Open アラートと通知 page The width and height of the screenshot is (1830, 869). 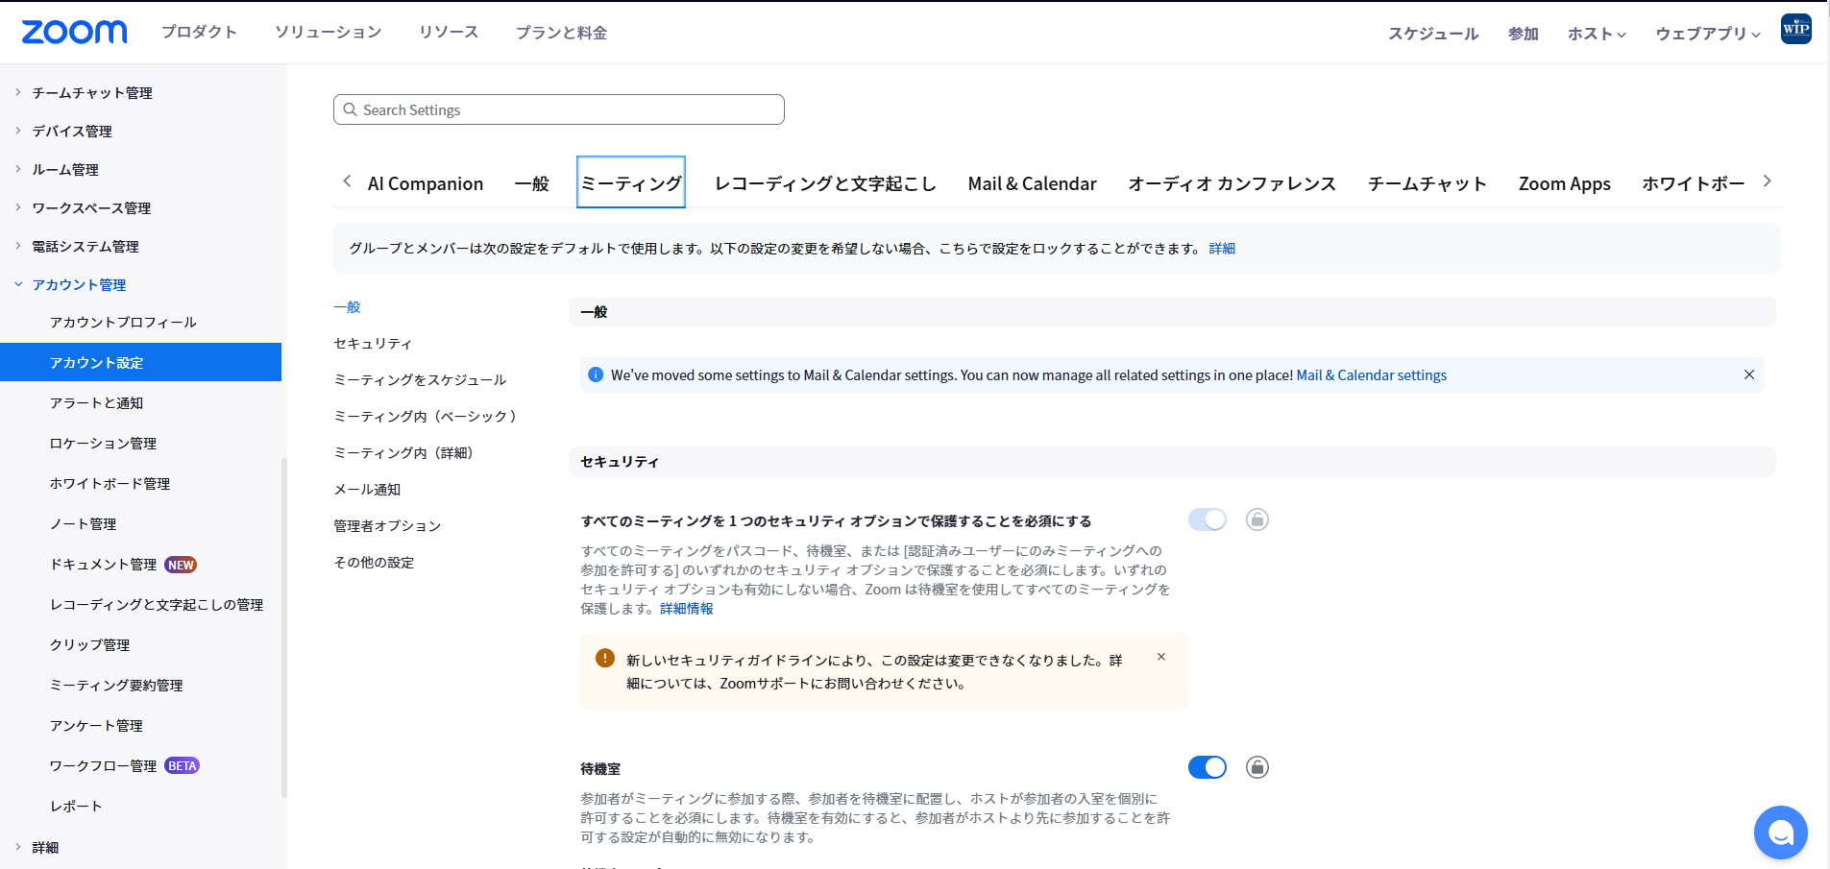(96, 402)
